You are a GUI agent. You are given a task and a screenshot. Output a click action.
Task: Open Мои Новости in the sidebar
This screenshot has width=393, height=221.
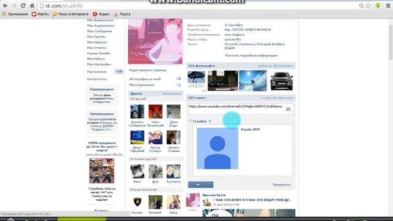click(x=97, y=42)
